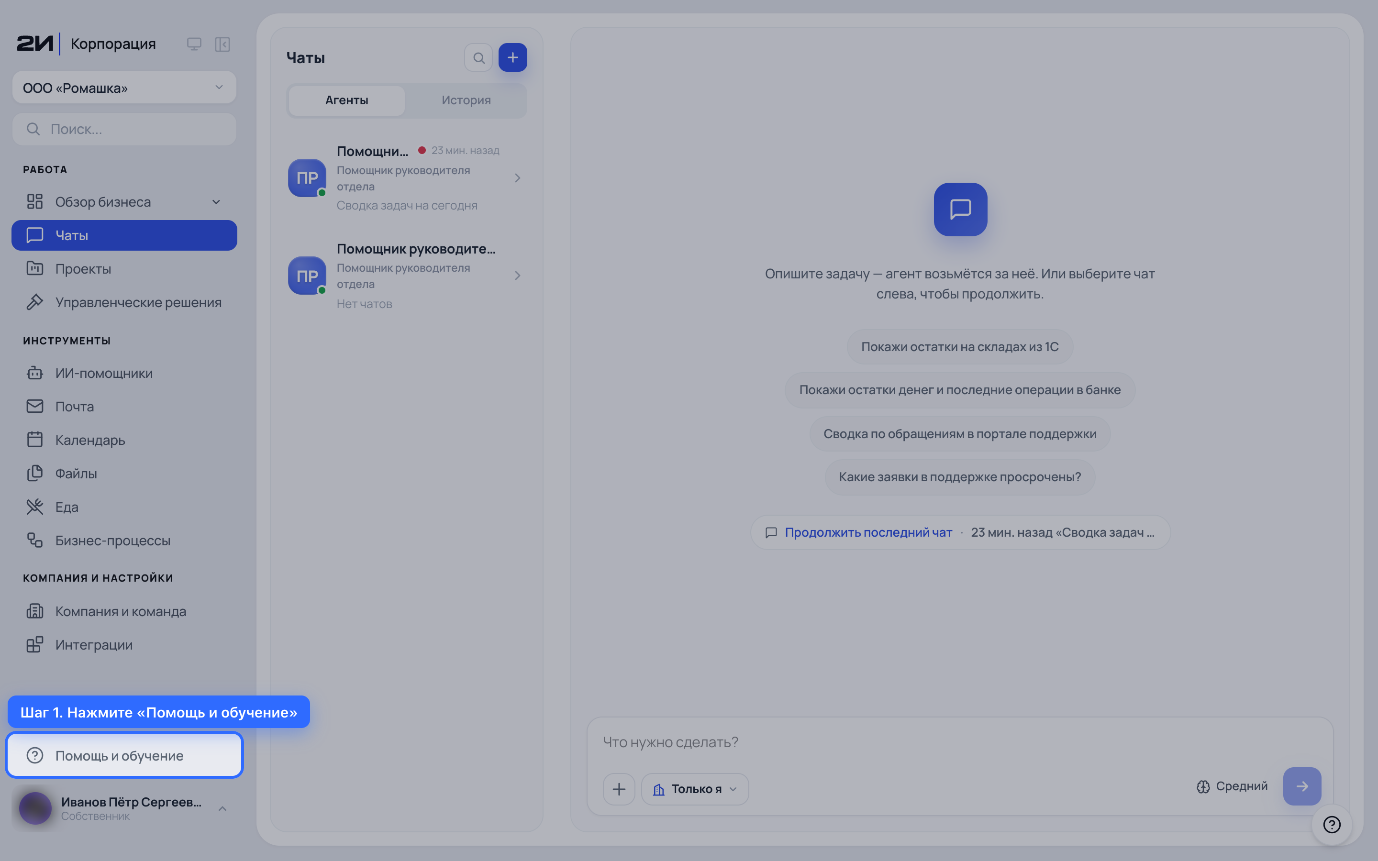Change the Средний reasoning level
The width and height of the screenshot is (1378, 861).
(x=1232, y=786)
